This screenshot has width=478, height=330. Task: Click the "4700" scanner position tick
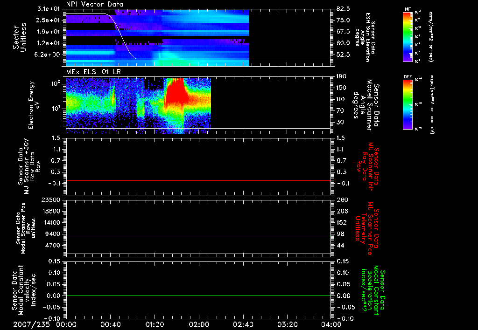tap(53, 245)
